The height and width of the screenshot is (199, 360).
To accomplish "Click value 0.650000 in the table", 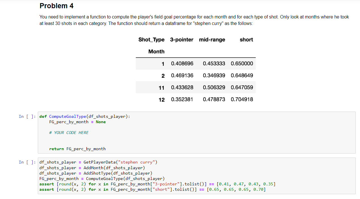I will [x=242, y=64].
